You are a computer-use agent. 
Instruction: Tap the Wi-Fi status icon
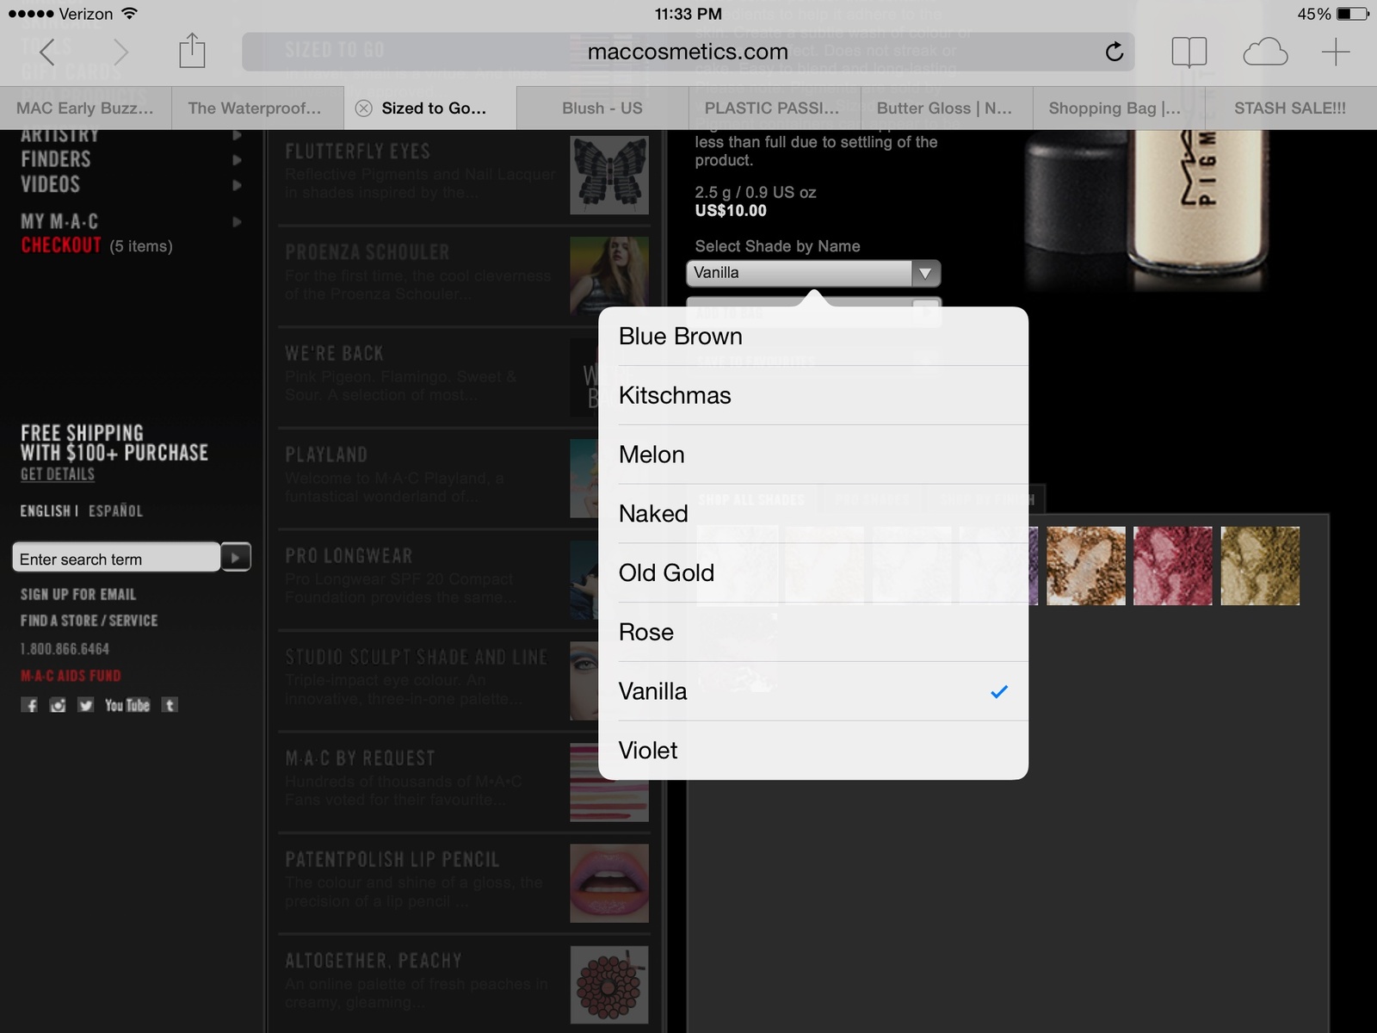click(129, 14)
